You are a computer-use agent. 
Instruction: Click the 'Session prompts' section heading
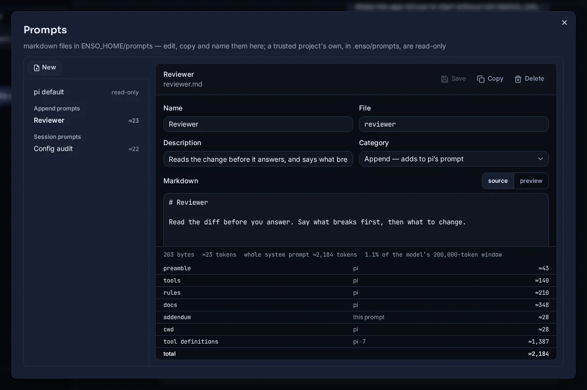coord(57,137)
